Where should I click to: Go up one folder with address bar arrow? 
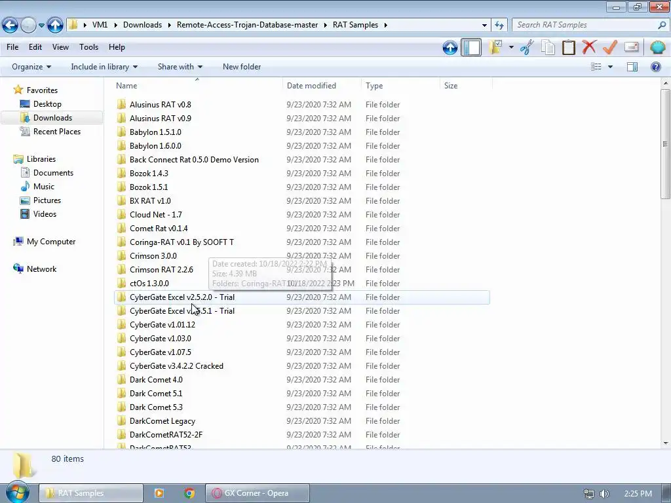55,26
